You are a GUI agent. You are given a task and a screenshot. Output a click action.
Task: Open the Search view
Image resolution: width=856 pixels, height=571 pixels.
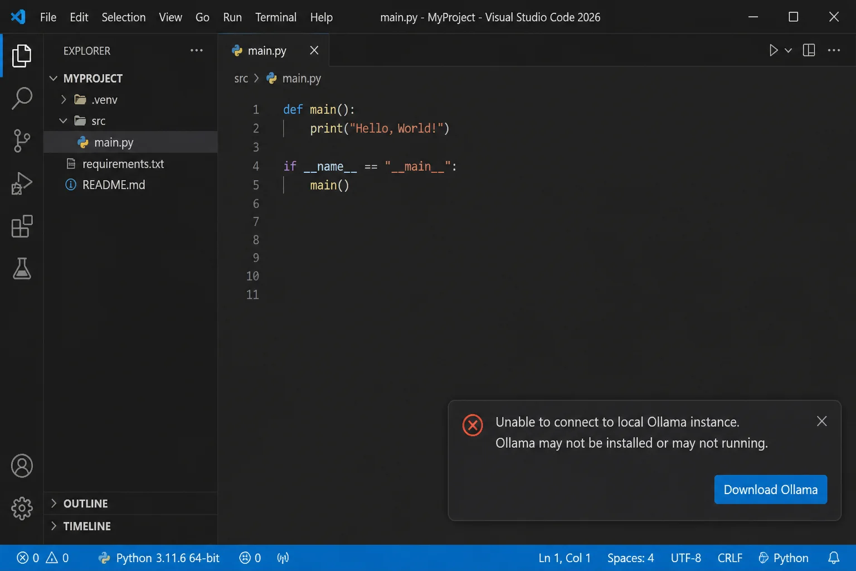(x=22, y=98)
